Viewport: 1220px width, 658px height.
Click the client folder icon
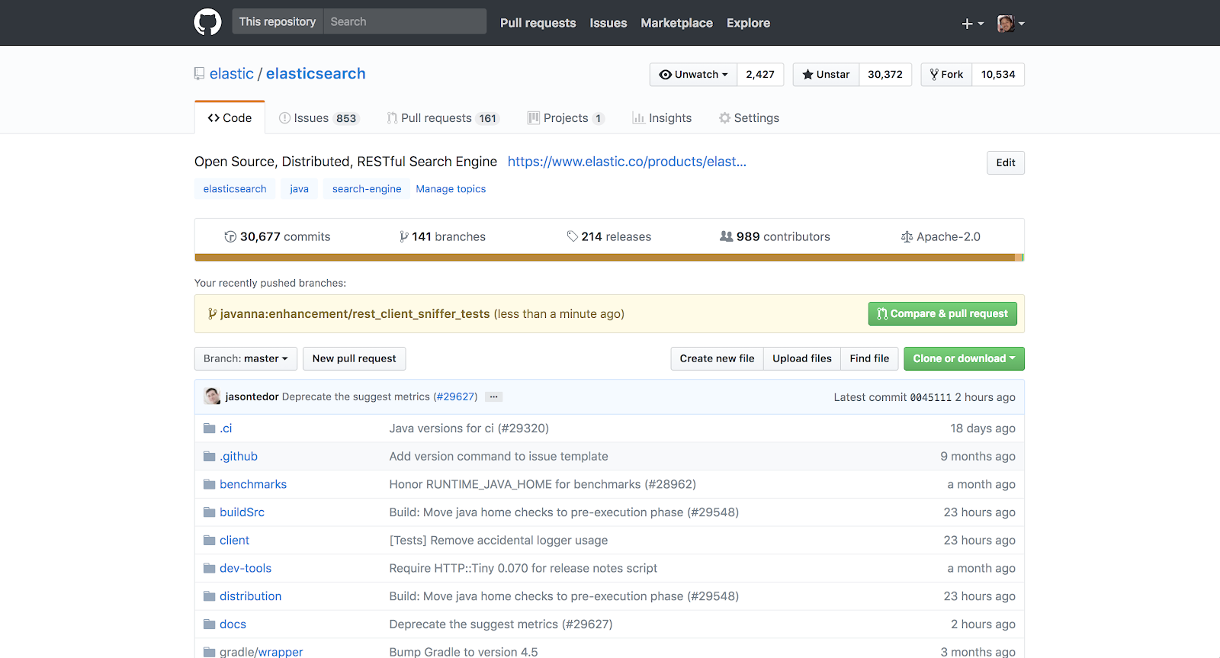(210, 541)
